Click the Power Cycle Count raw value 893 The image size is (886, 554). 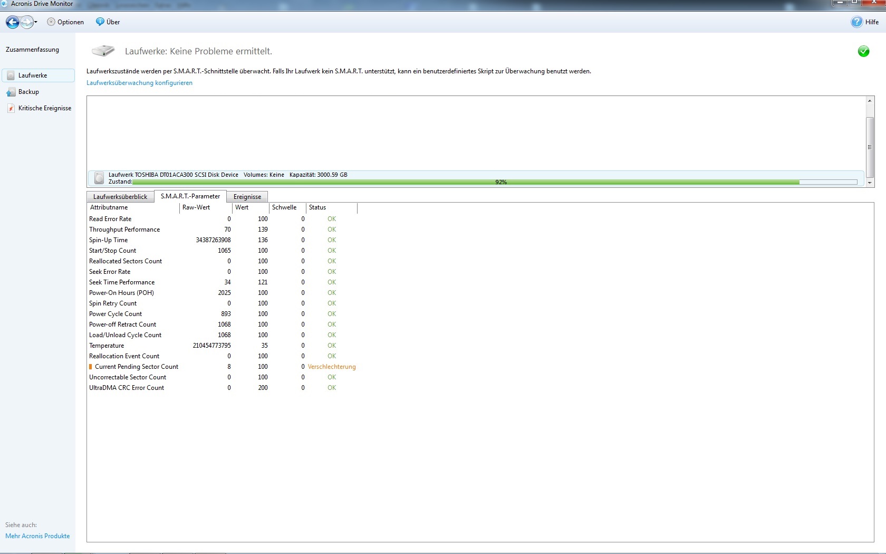(226, 314)
